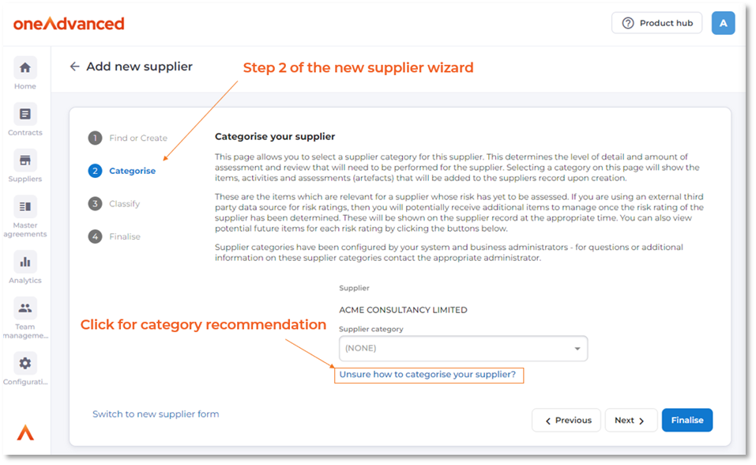The width and height of the screenshot is (756, 465).
Task: Switch to new supplier form
Action: [x=156, y=414]
